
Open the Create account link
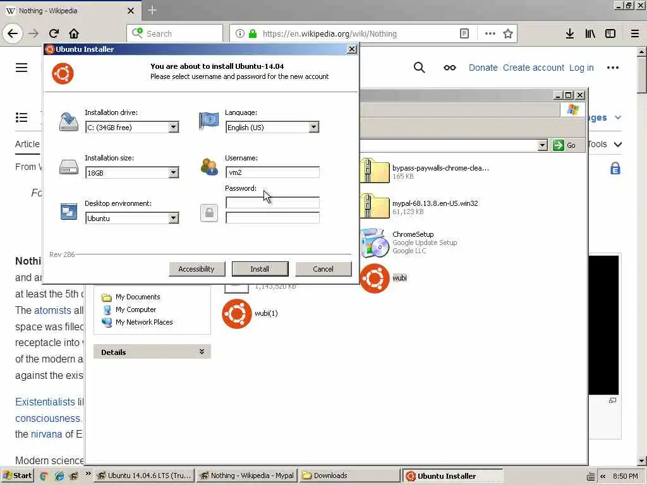coord(533,68)
